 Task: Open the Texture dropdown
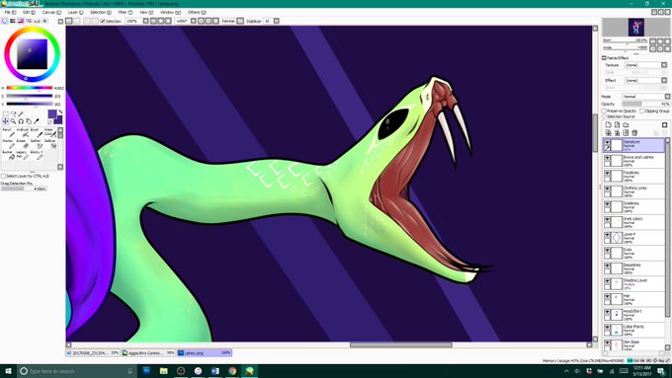coord(646,65)
